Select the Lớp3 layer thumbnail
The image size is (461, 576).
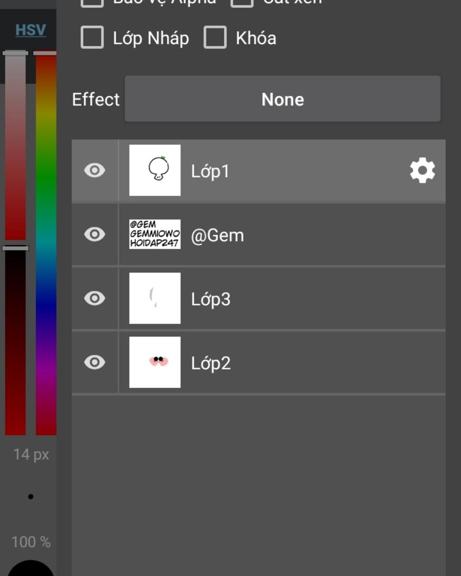(155, 298)
